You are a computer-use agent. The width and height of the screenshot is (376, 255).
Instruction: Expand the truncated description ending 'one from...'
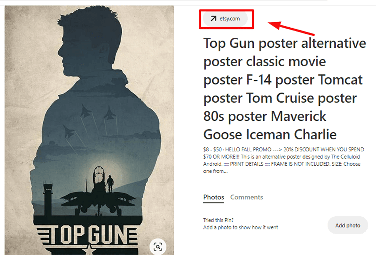tap(215, 171)
